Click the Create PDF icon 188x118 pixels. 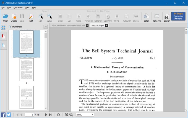click(x=14, y=18)
